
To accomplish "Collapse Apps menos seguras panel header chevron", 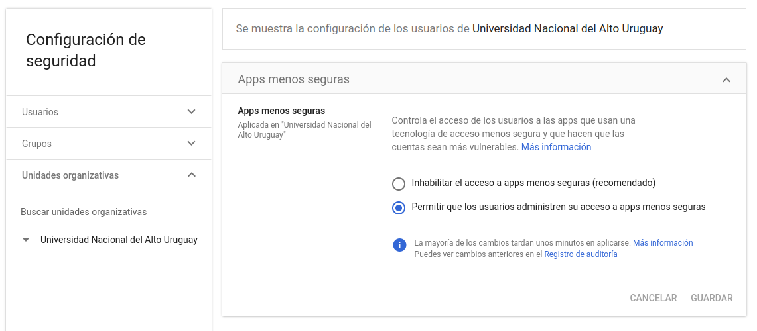I will pyautogui.click(x=726, y=80).
